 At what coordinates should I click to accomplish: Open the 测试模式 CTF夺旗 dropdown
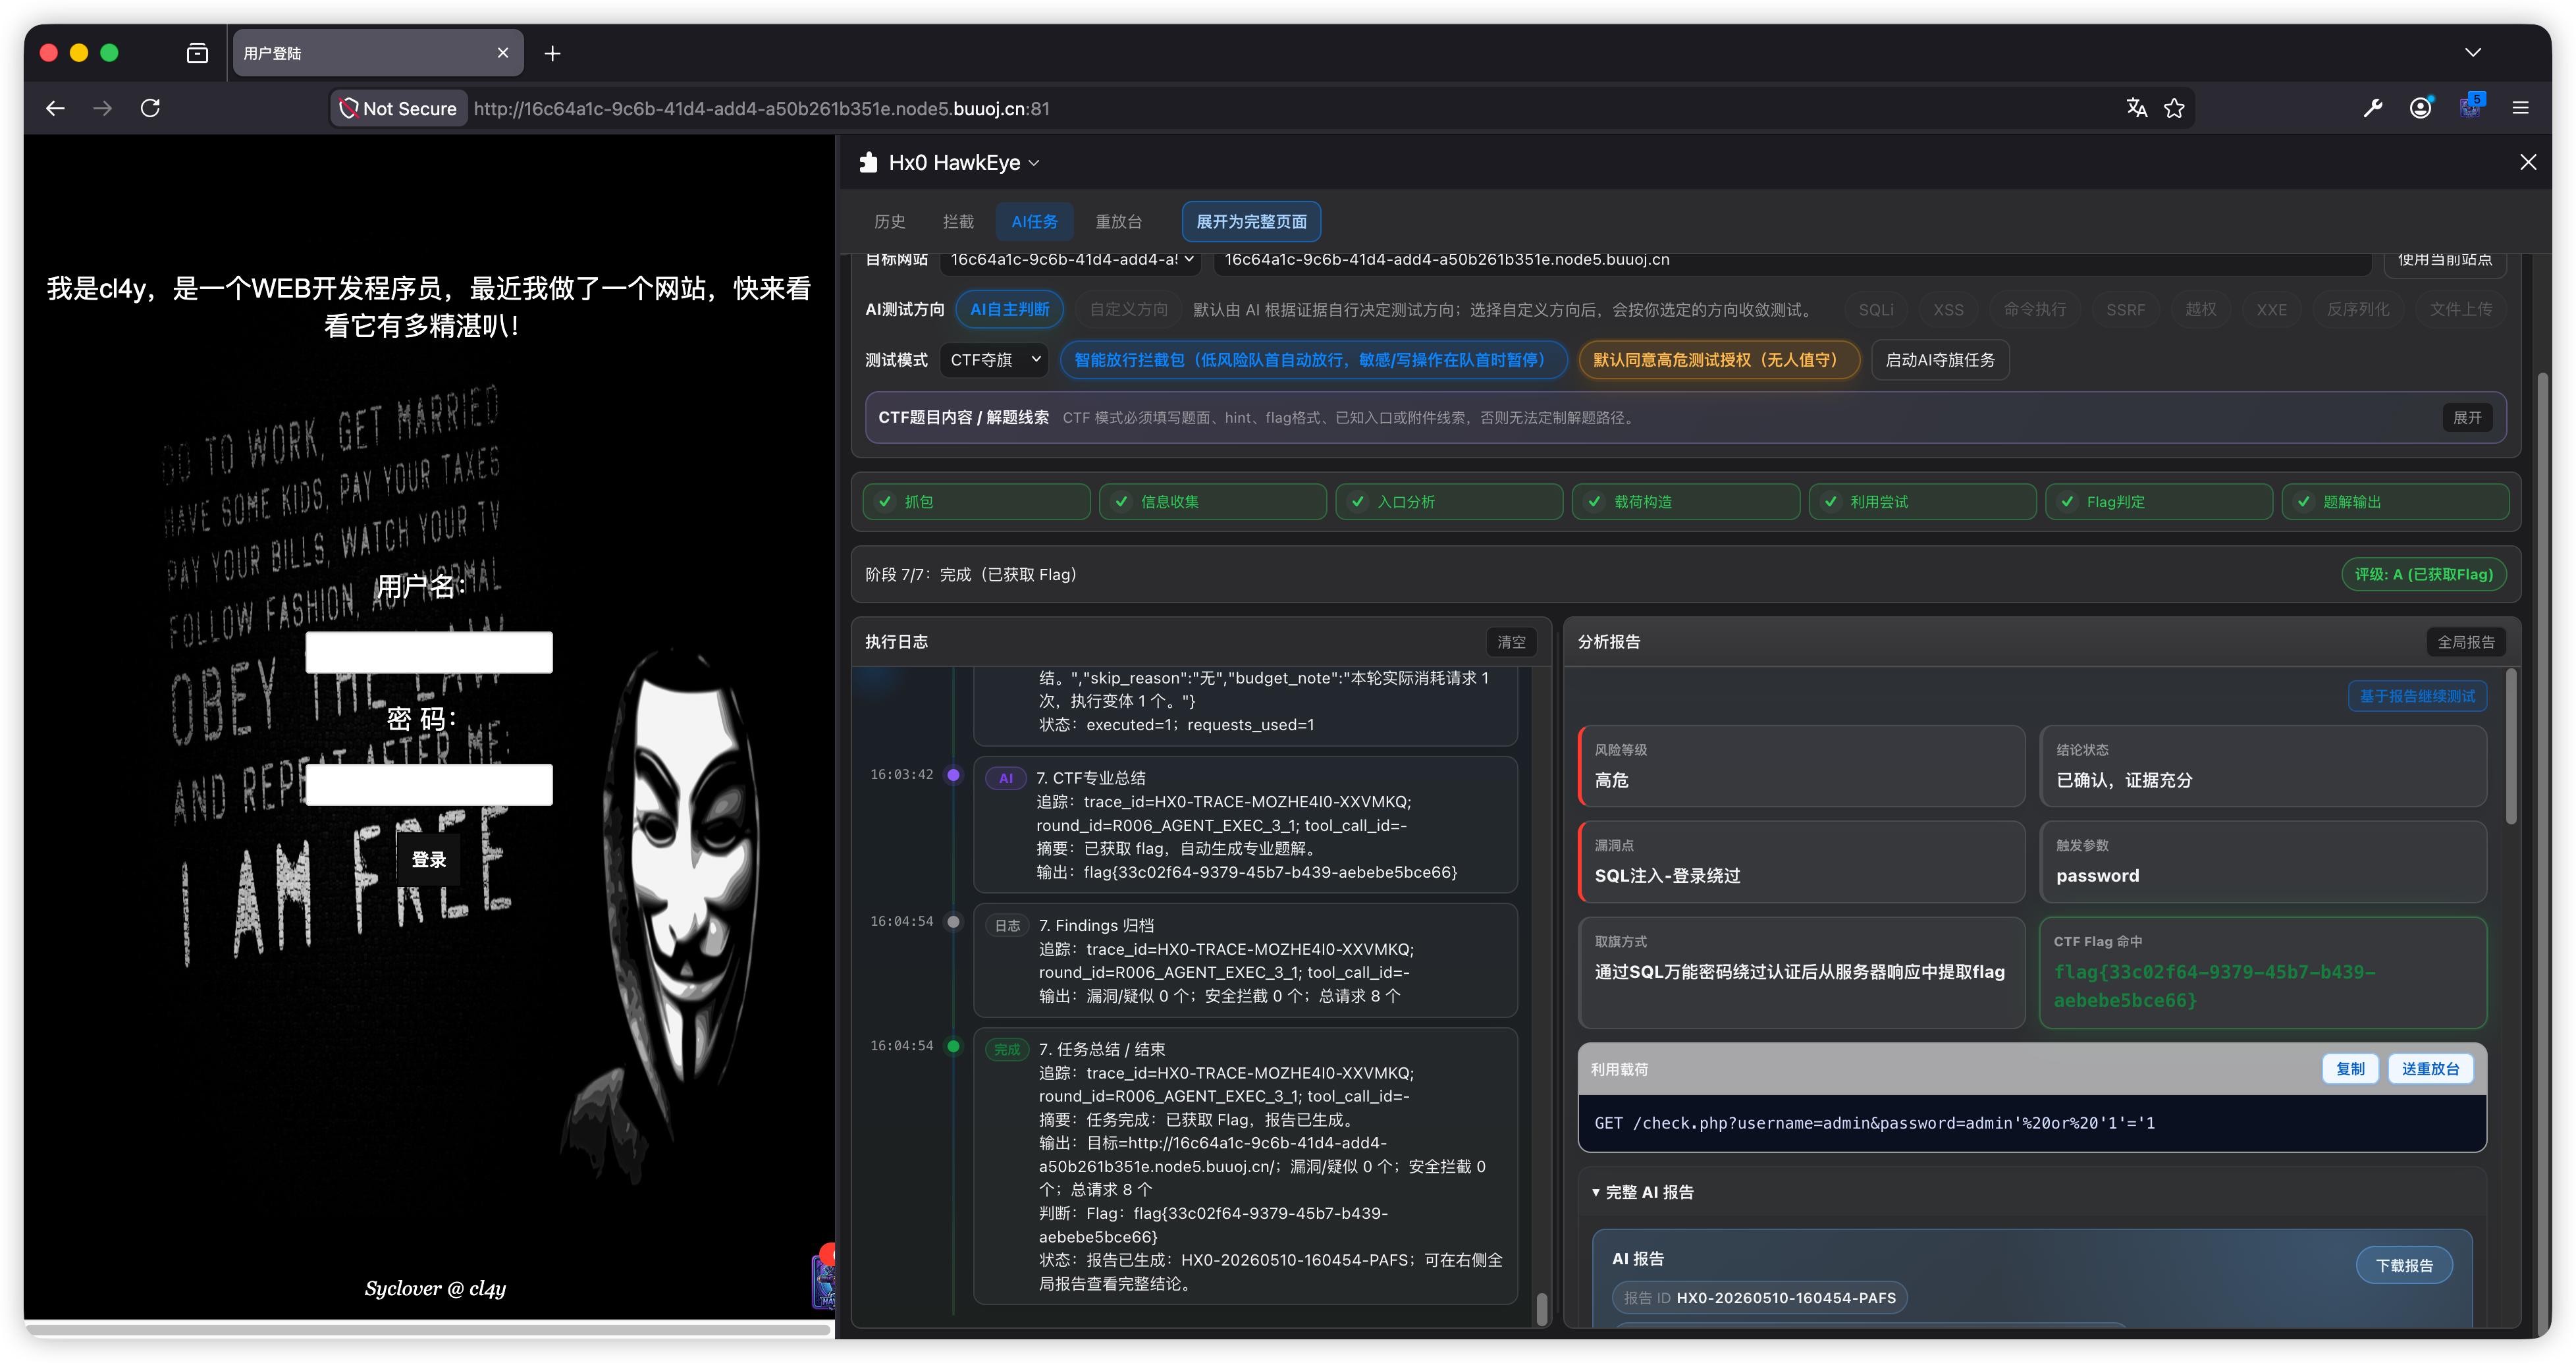[994, 360]
